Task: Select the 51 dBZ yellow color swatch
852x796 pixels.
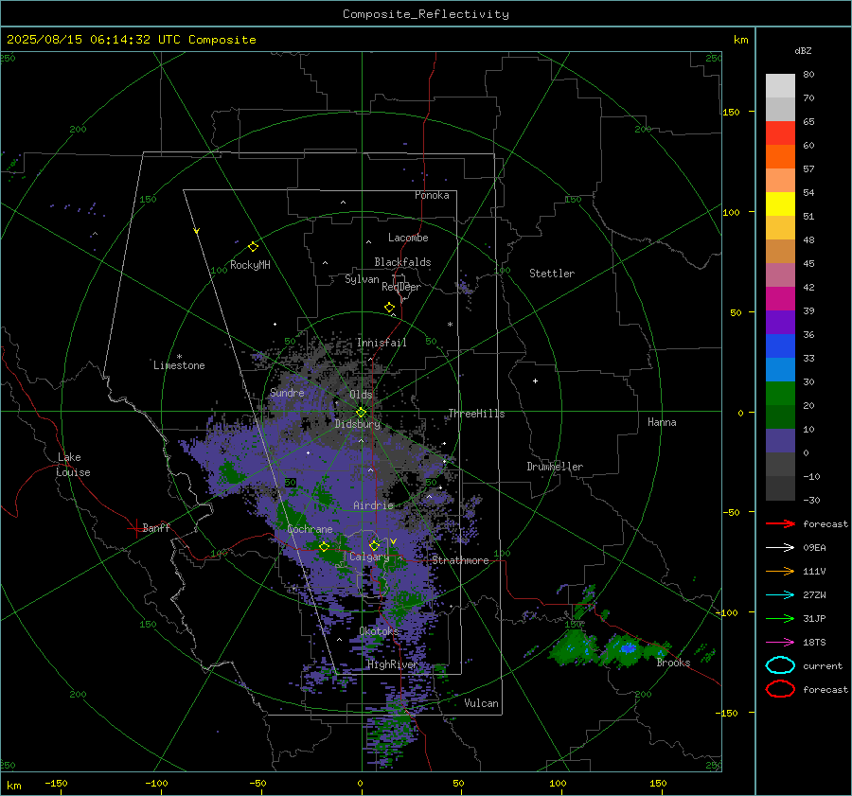Action: (x=780, y=204)
